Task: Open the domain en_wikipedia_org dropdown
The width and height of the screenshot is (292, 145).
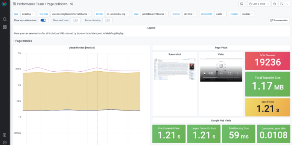Action: coord(117,14)
